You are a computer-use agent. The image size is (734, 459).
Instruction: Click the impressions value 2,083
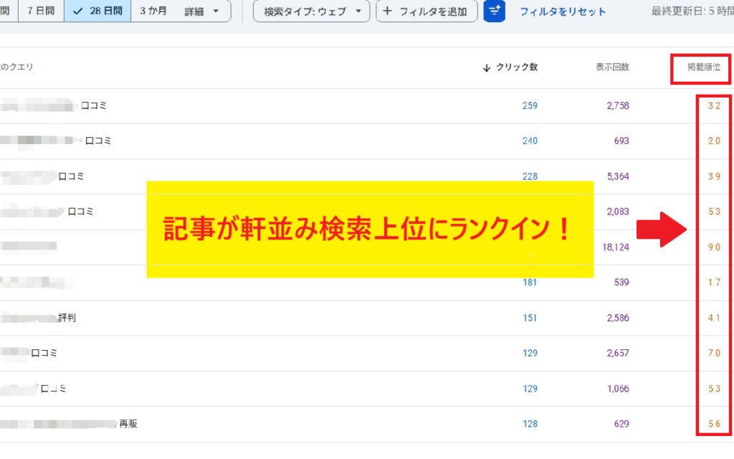[x=618, y=212]
